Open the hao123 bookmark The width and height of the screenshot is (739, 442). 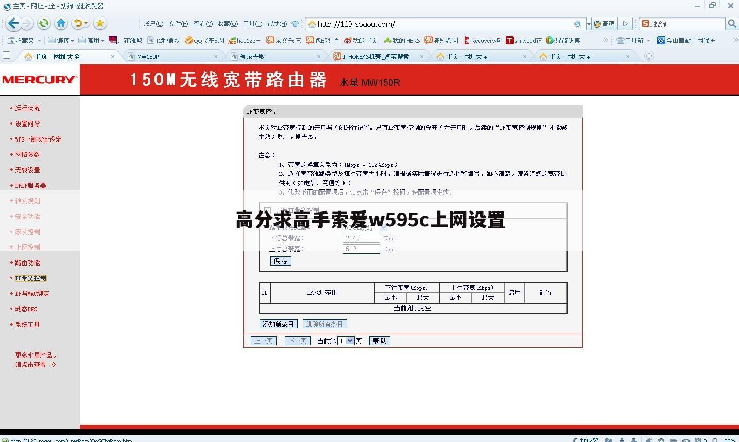[x=244, y=40]
